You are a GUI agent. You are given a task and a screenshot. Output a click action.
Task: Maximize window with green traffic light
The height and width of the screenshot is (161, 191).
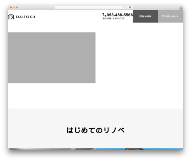[x=17, y=7]
